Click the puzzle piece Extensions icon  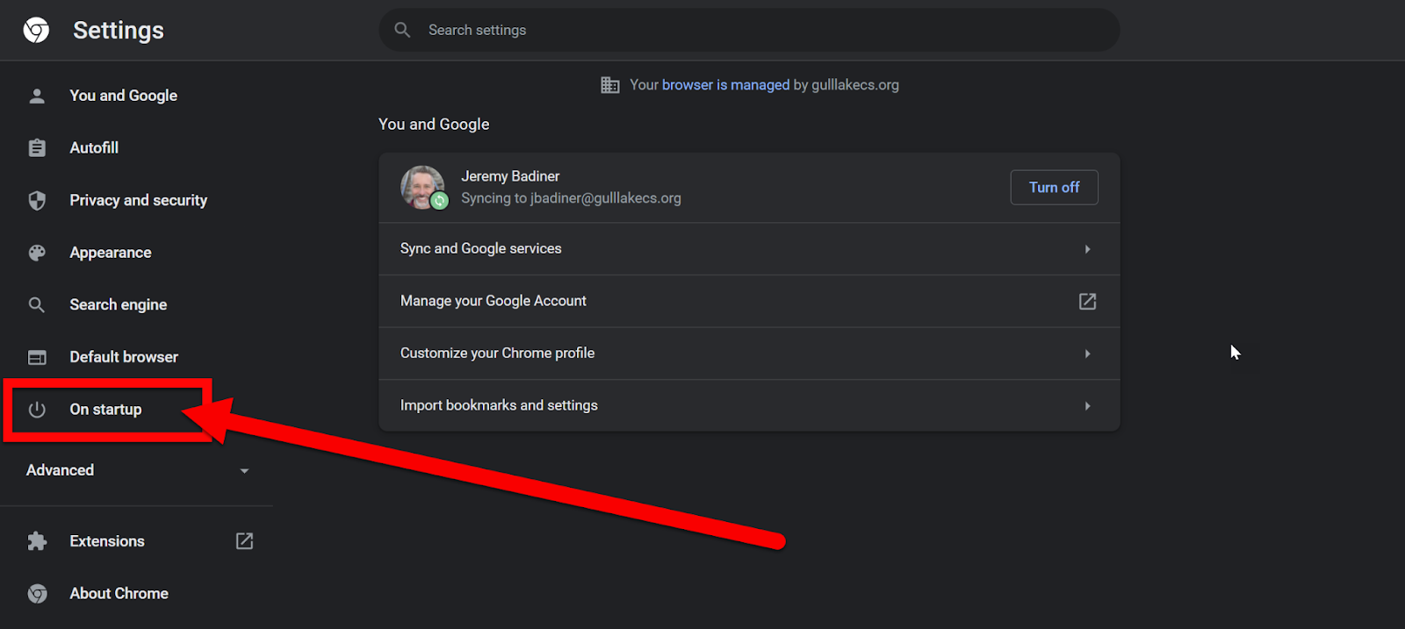click(37, 541)
